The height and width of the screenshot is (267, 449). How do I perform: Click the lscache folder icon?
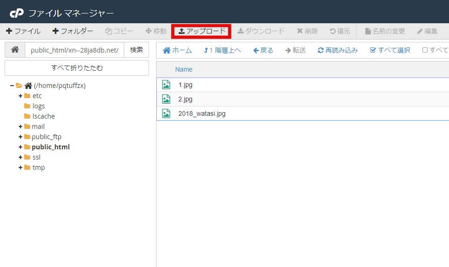pos(27,116)
